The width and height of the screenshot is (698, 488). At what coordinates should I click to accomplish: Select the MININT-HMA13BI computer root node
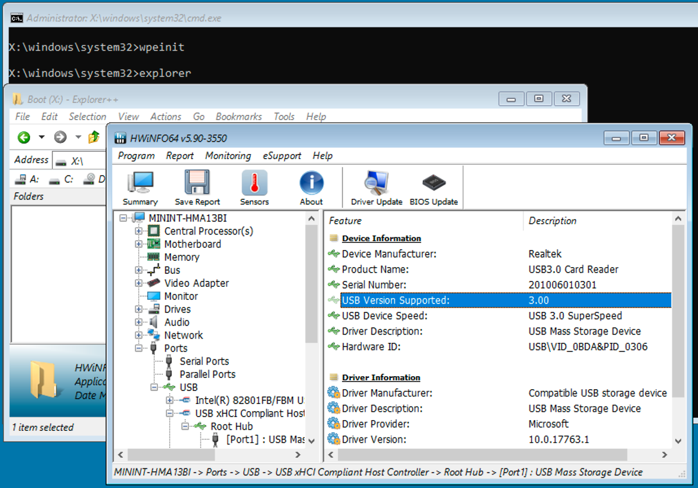187,218
